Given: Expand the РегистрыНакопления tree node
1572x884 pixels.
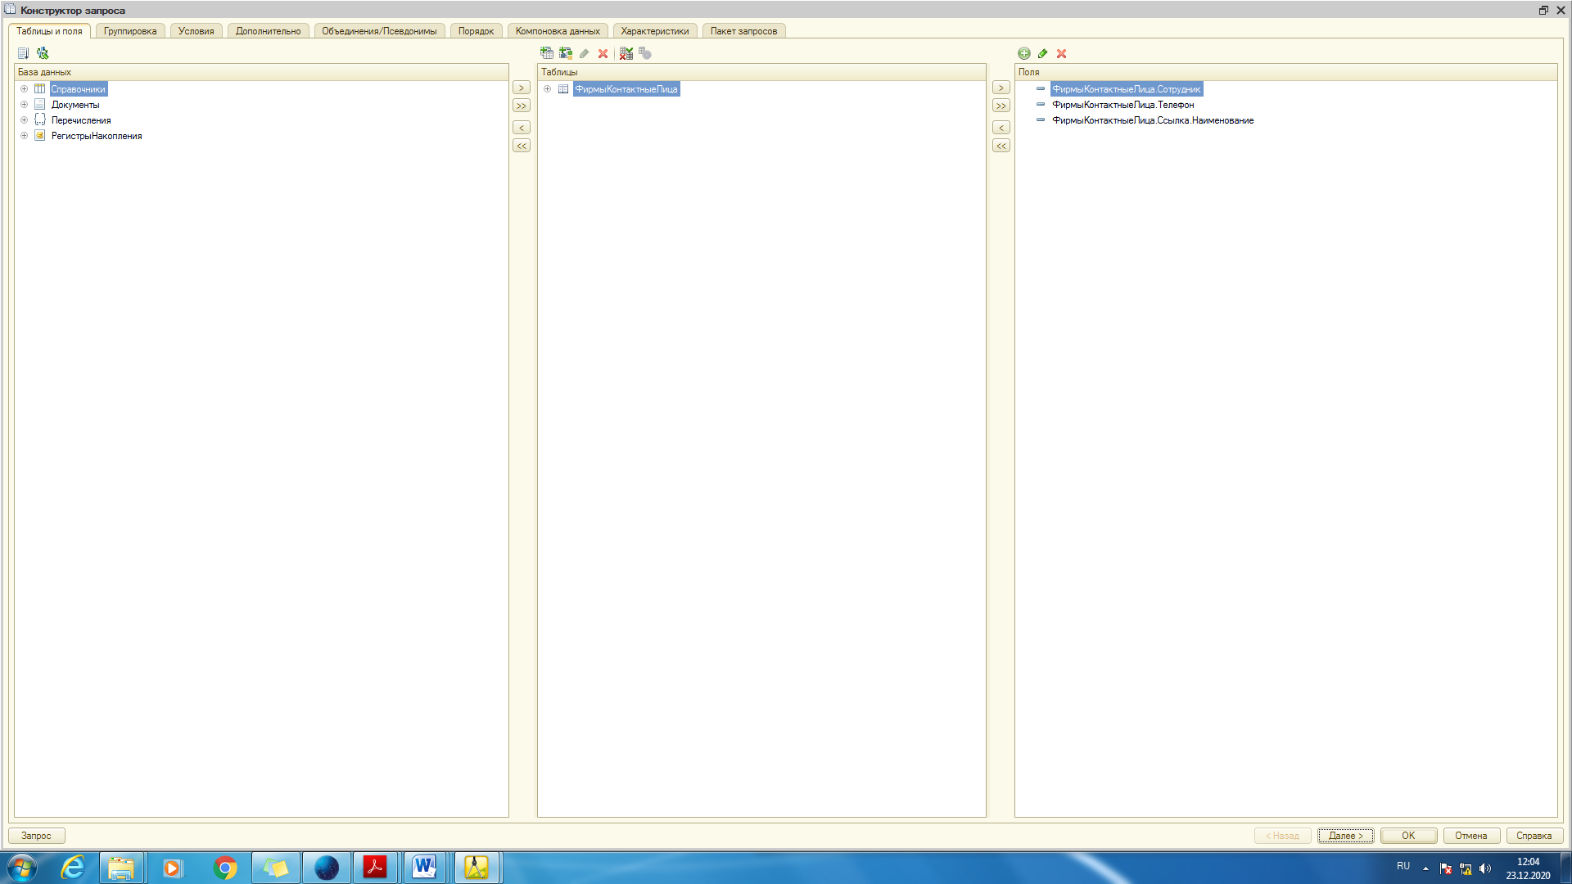Looking at the screenshot, I should point(24,136).
